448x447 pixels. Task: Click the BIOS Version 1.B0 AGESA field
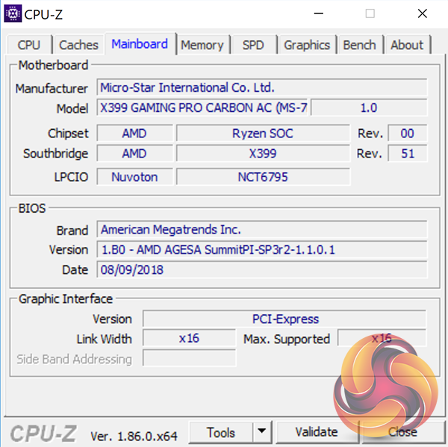click(x=262, y=250)
